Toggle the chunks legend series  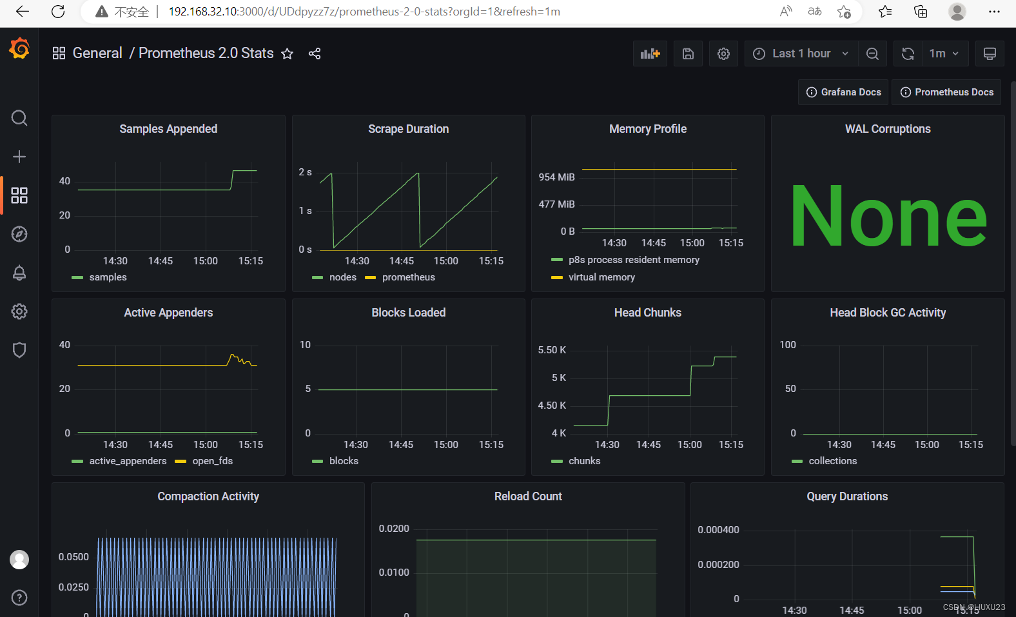click(584, 461)
